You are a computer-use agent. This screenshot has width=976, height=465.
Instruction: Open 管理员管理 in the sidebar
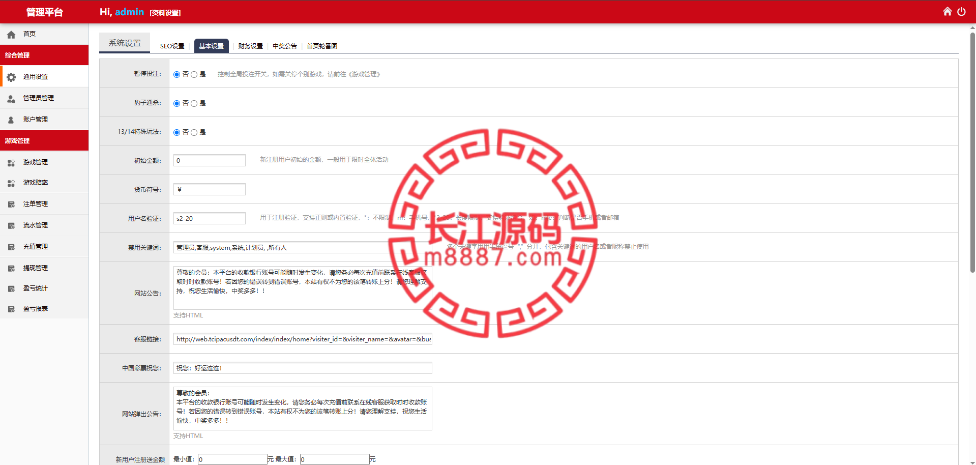pyautogui.click(x=44, y=98)
